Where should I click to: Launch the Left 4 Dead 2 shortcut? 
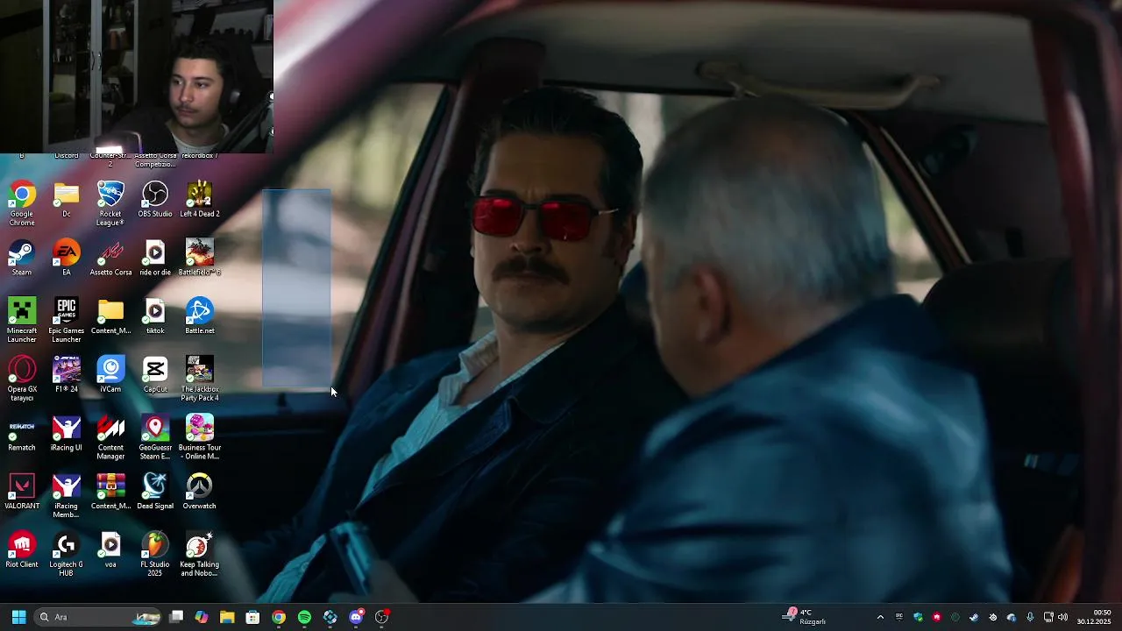coord(199,200)
